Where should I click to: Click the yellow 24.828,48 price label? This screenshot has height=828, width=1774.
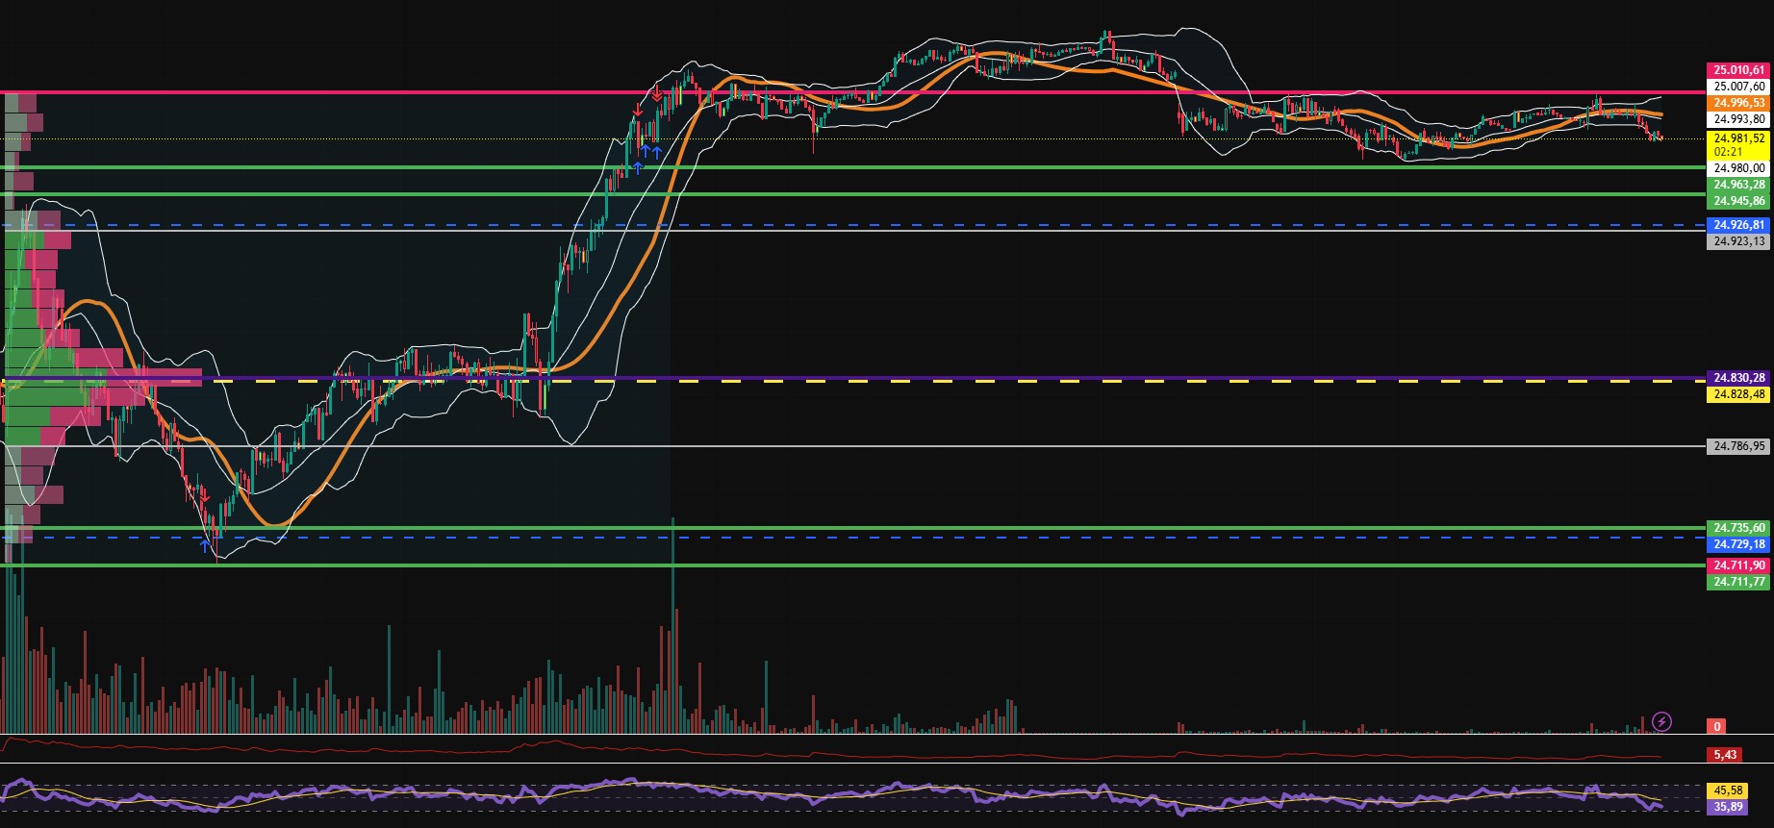coord(1738,394)
